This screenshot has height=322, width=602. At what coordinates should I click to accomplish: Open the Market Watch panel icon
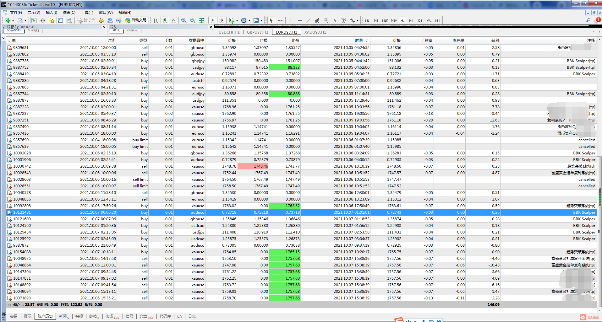click(x=34, y=20)
